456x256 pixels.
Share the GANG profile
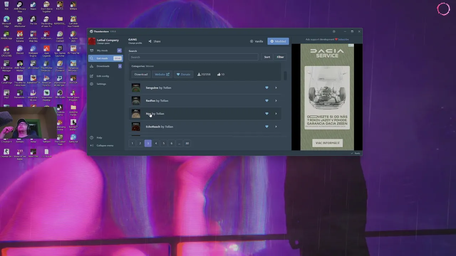tap(155, 41)
